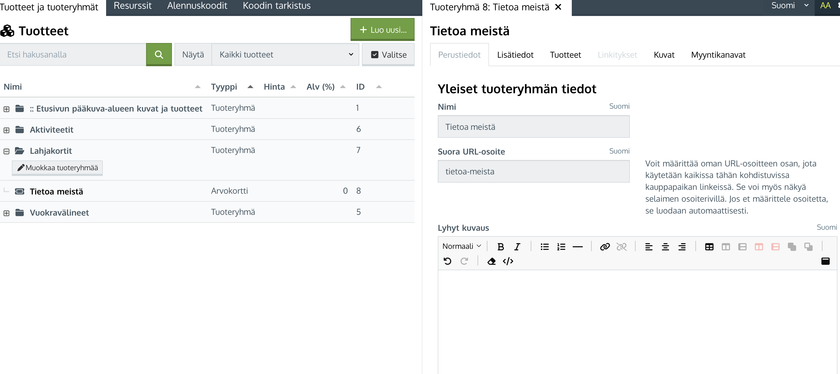This screenshot has height=374, width=840.
Task: Open HTML source code view
Action: click(x=508, y=261)
